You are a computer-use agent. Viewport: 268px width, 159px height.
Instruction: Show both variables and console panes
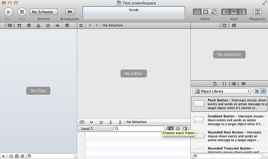pyautogui.click(x=178, y=129)
